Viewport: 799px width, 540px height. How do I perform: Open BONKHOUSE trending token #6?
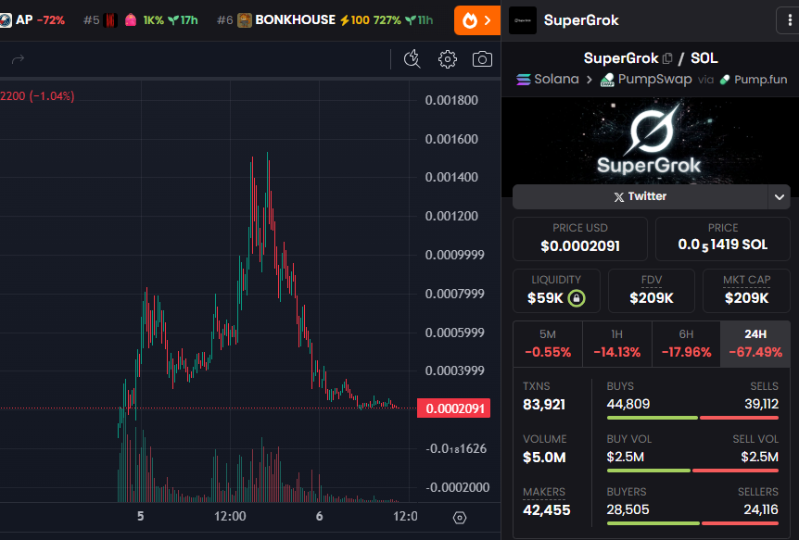pyautogui.click(x=324, y=20)
